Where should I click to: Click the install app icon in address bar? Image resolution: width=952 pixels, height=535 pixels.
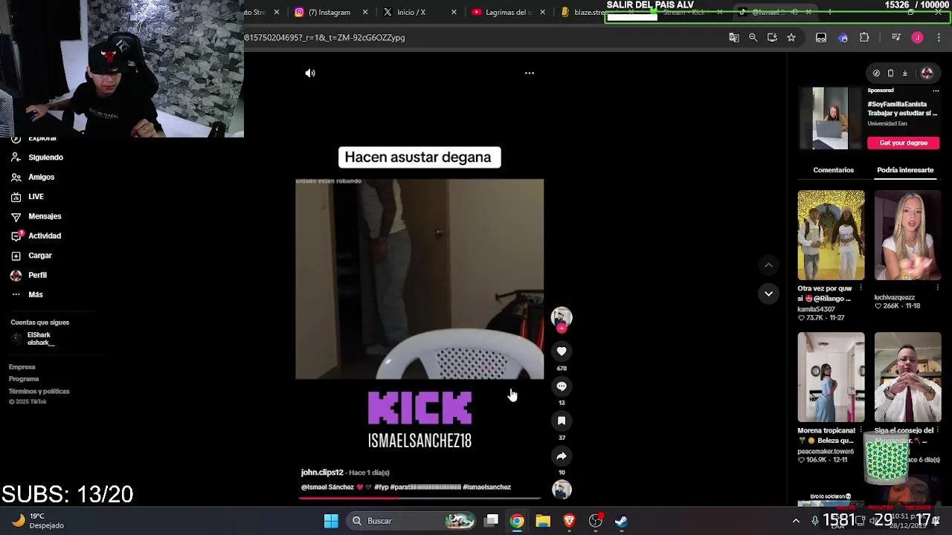pos(772,37)
